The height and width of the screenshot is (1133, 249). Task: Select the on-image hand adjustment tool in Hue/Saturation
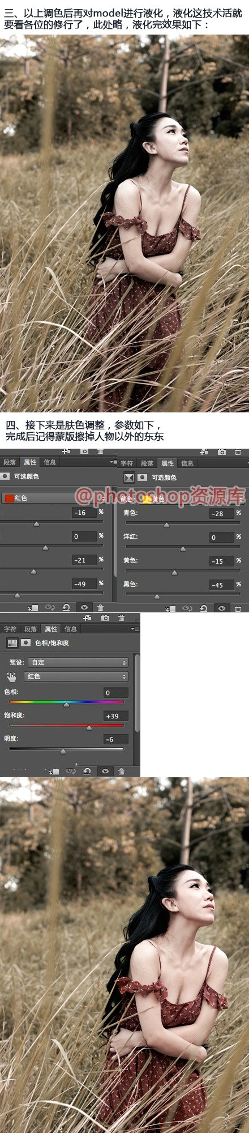click(x=11, y=677)
